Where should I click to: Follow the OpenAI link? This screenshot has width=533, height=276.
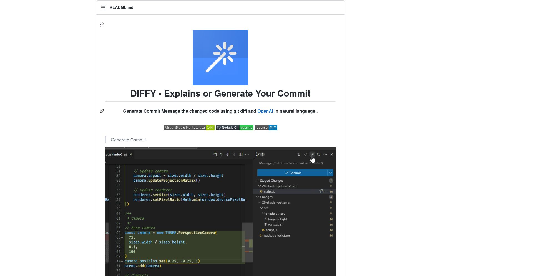265,111
